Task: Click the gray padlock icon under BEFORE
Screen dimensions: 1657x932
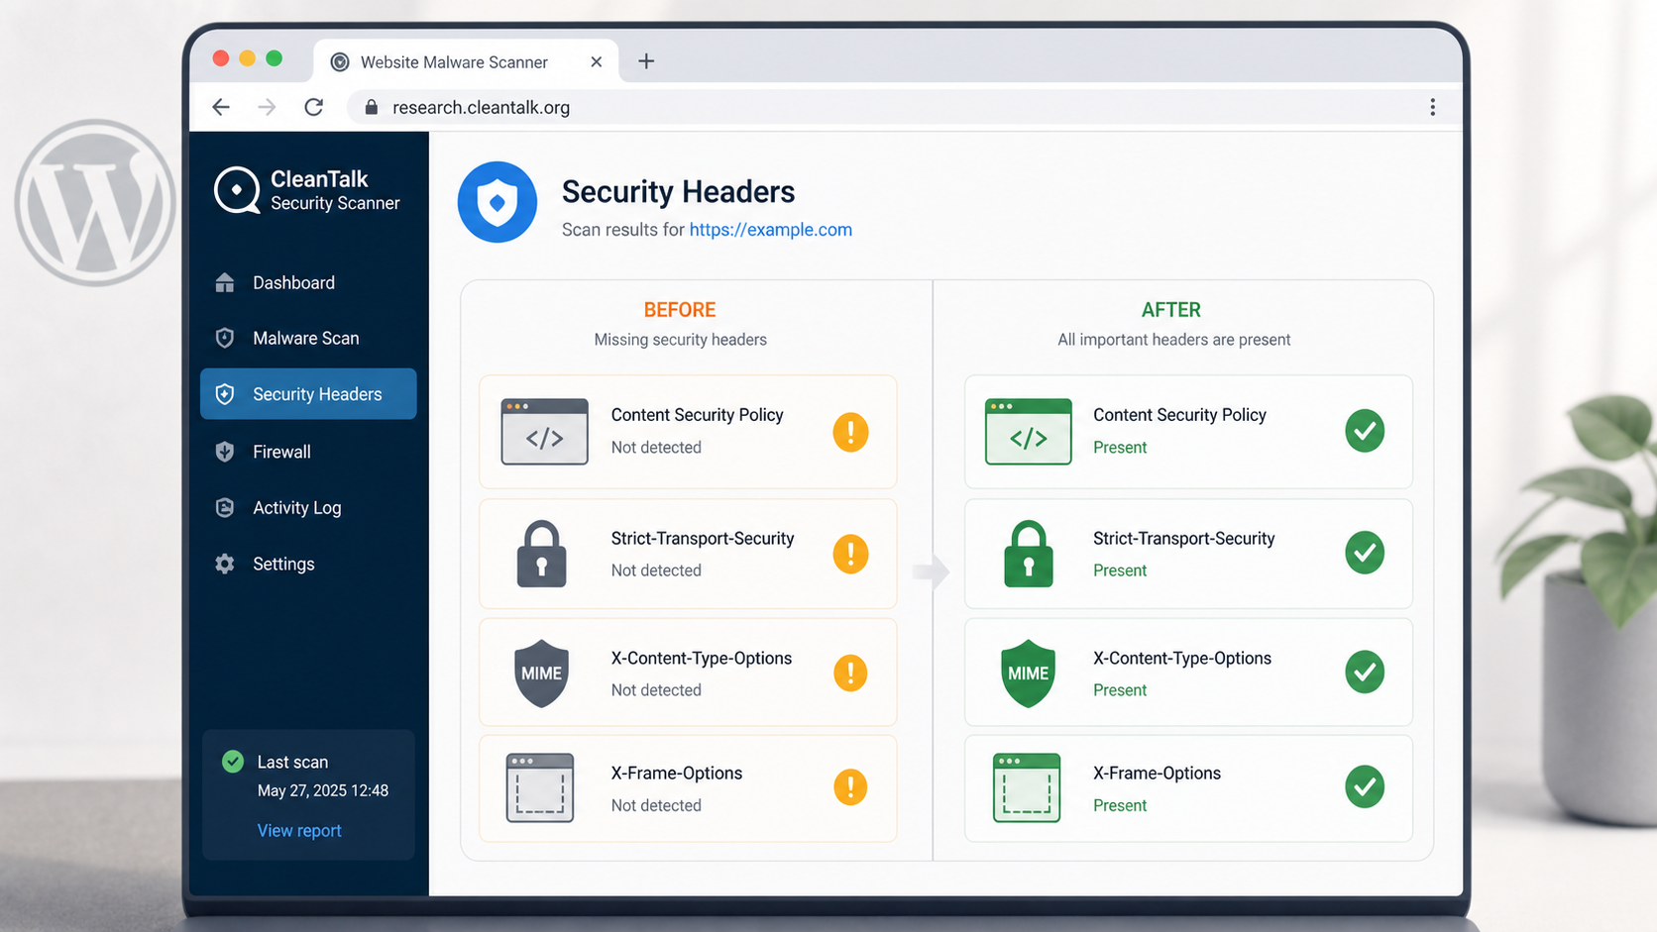Action: pos(542,554)
